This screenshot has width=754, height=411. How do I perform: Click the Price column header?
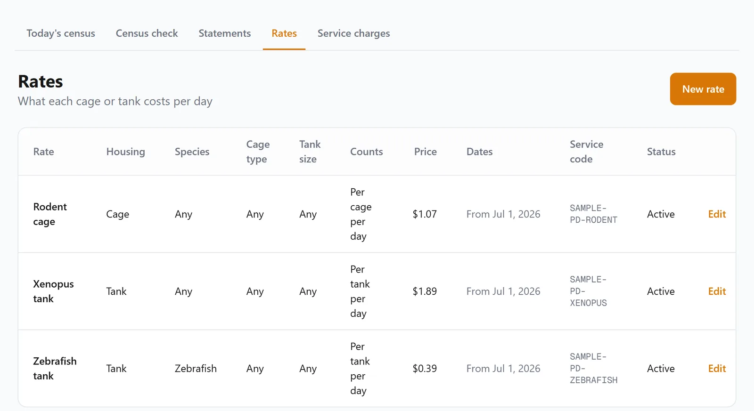point(425,152)
